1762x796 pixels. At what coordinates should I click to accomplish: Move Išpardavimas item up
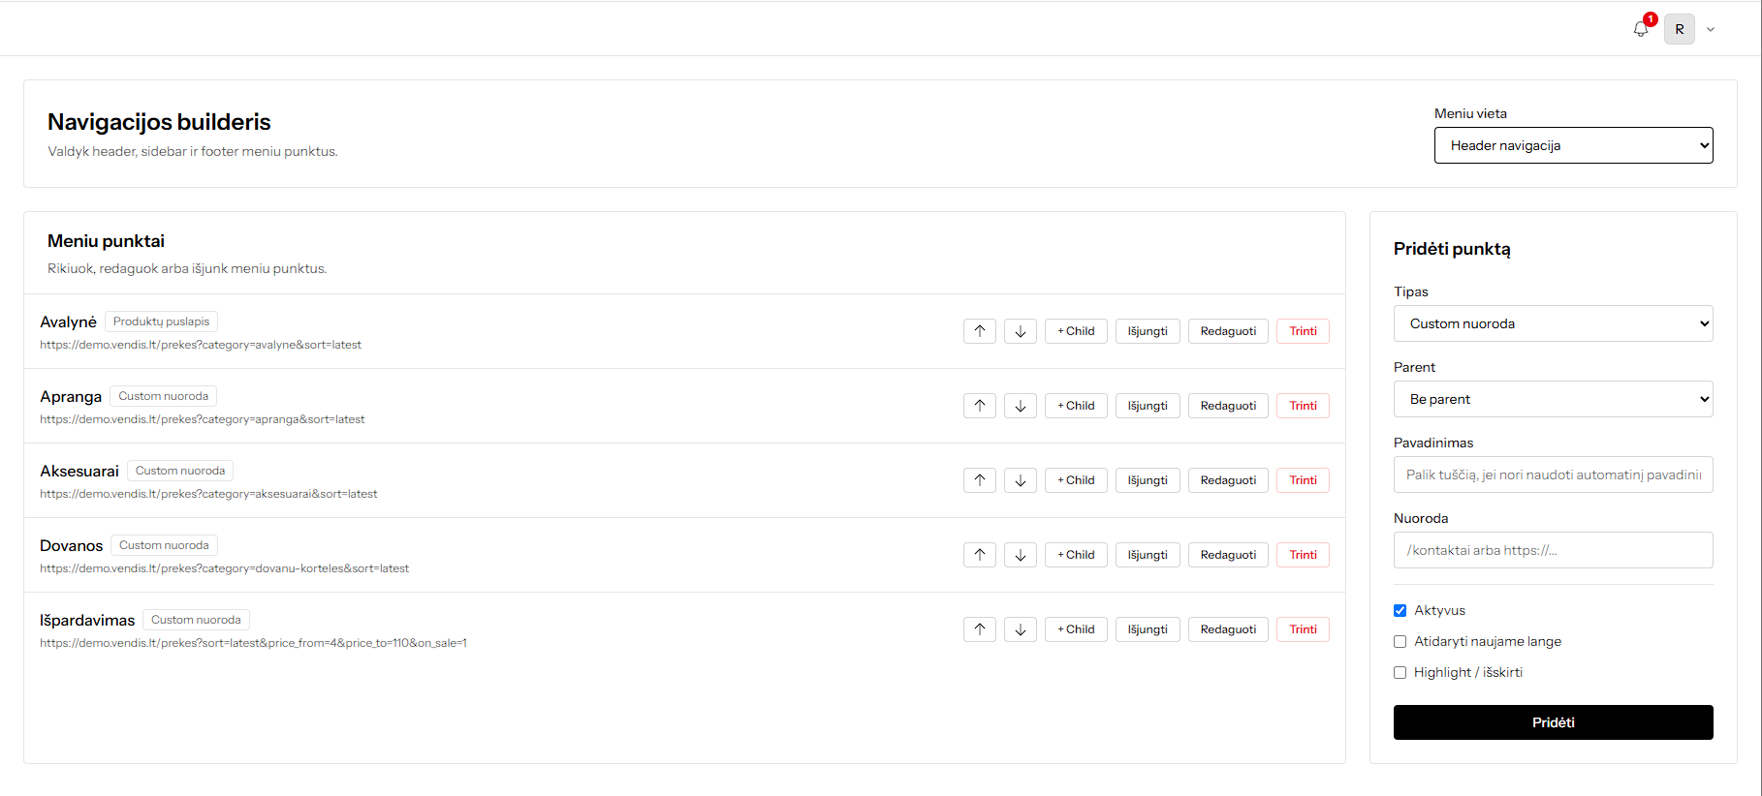click(980, 629)
